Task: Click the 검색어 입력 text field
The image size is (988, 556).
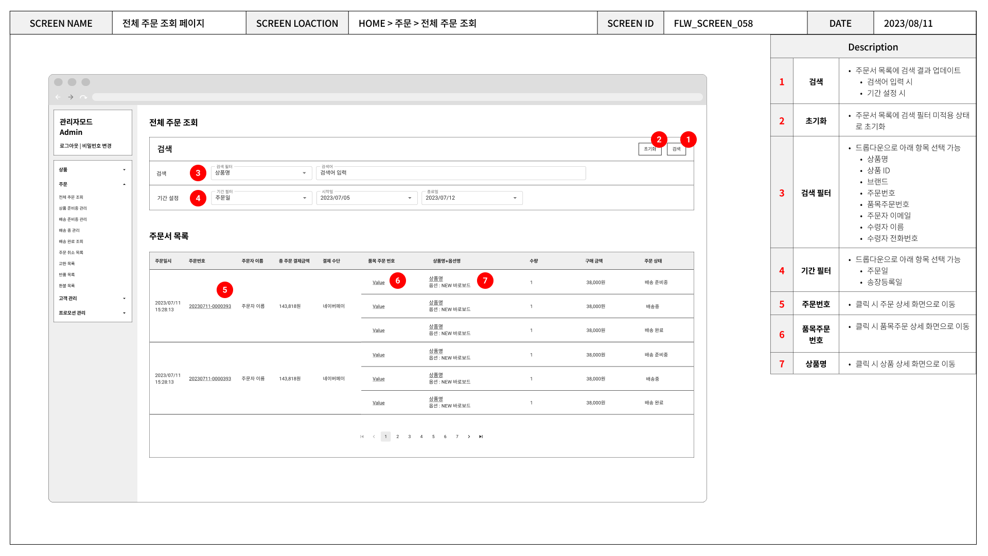Action: pyautogui.click(x=450, y=173)
